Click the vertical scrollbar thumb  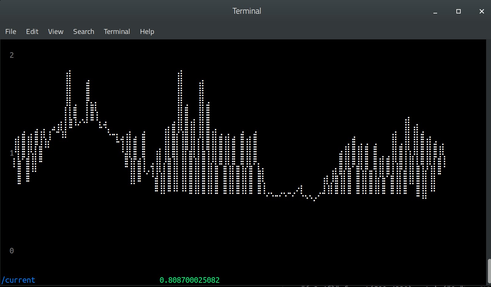coord(489,271)
